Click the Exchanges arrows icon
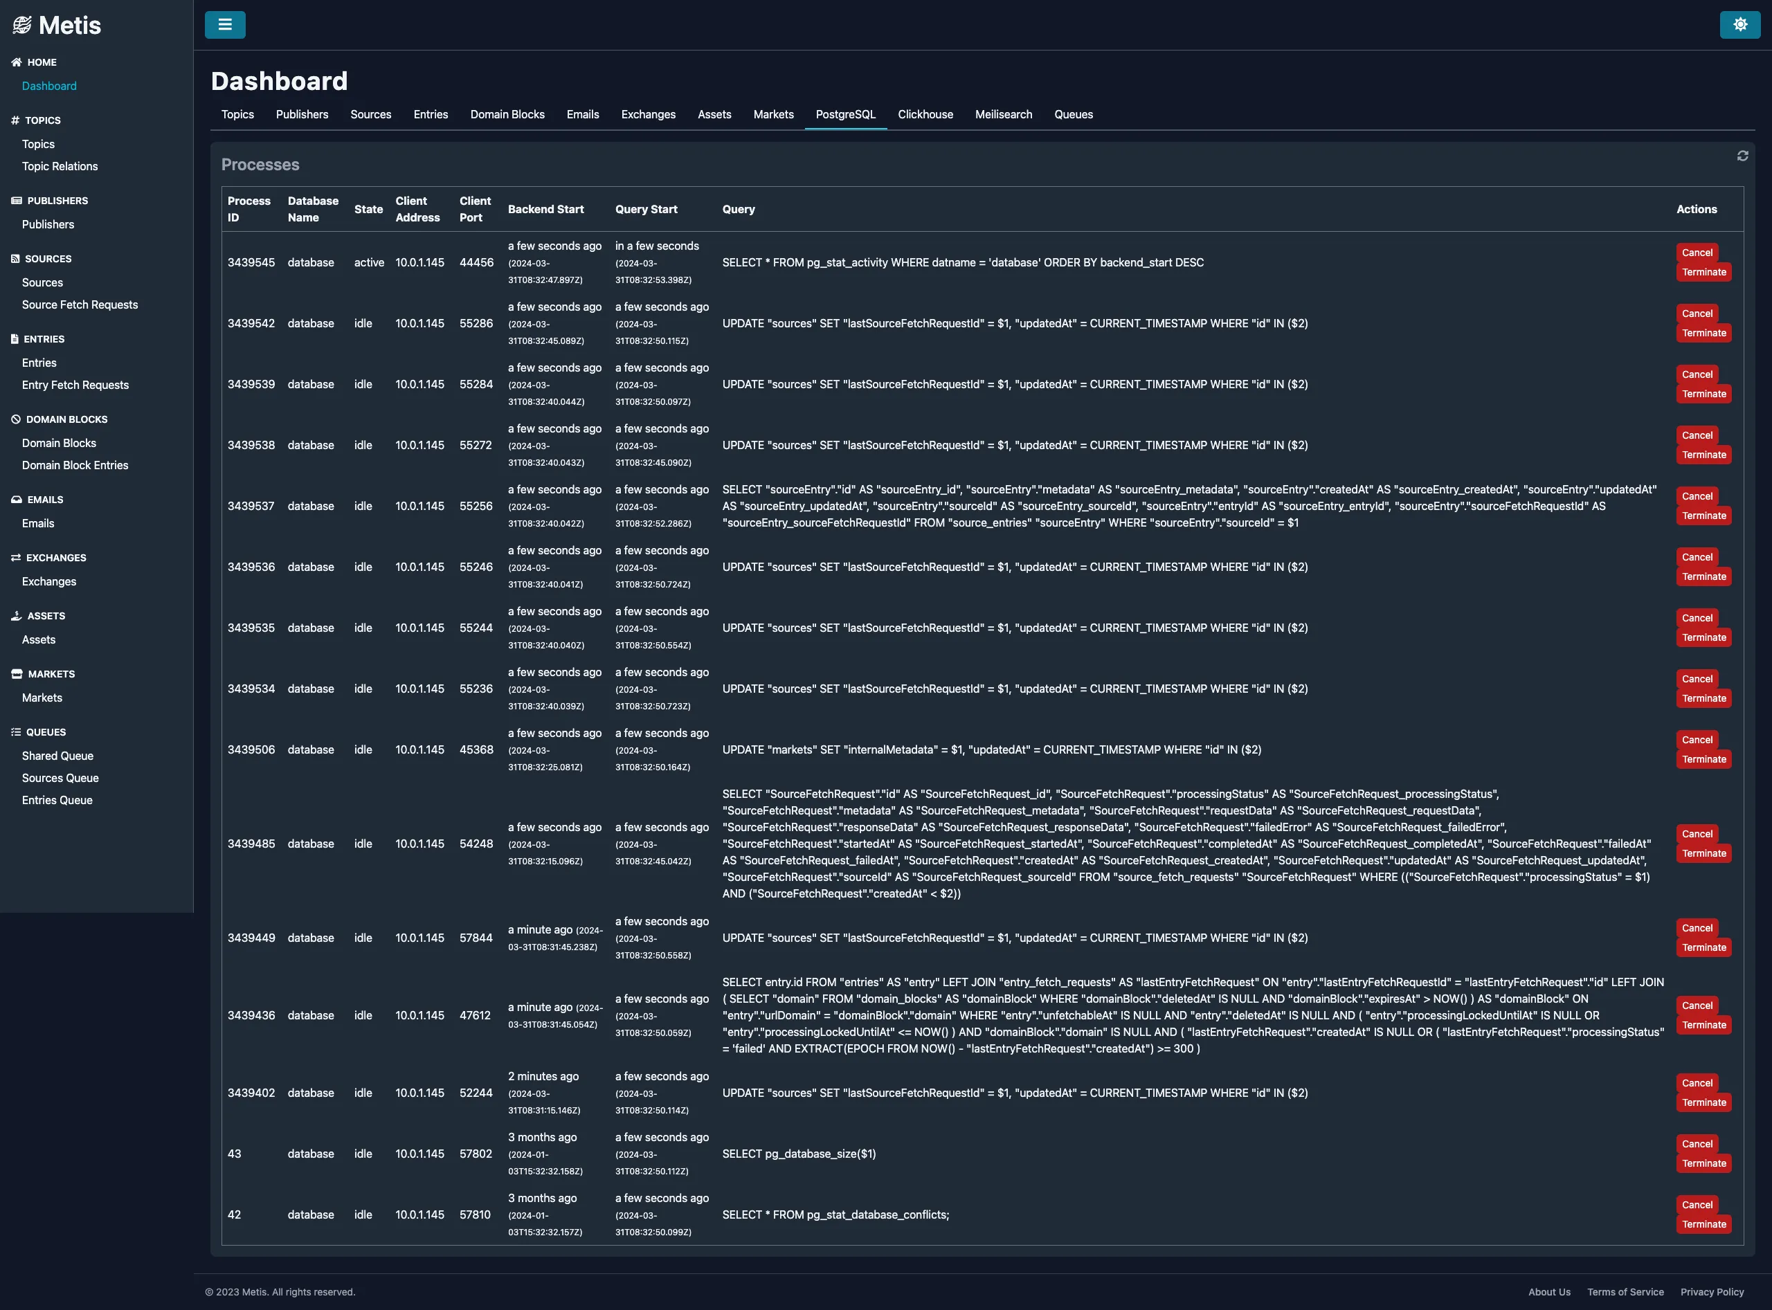 tap(16, 558)
